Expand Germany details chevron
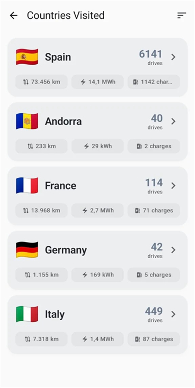195x388 pixels. tap(174, 250)
